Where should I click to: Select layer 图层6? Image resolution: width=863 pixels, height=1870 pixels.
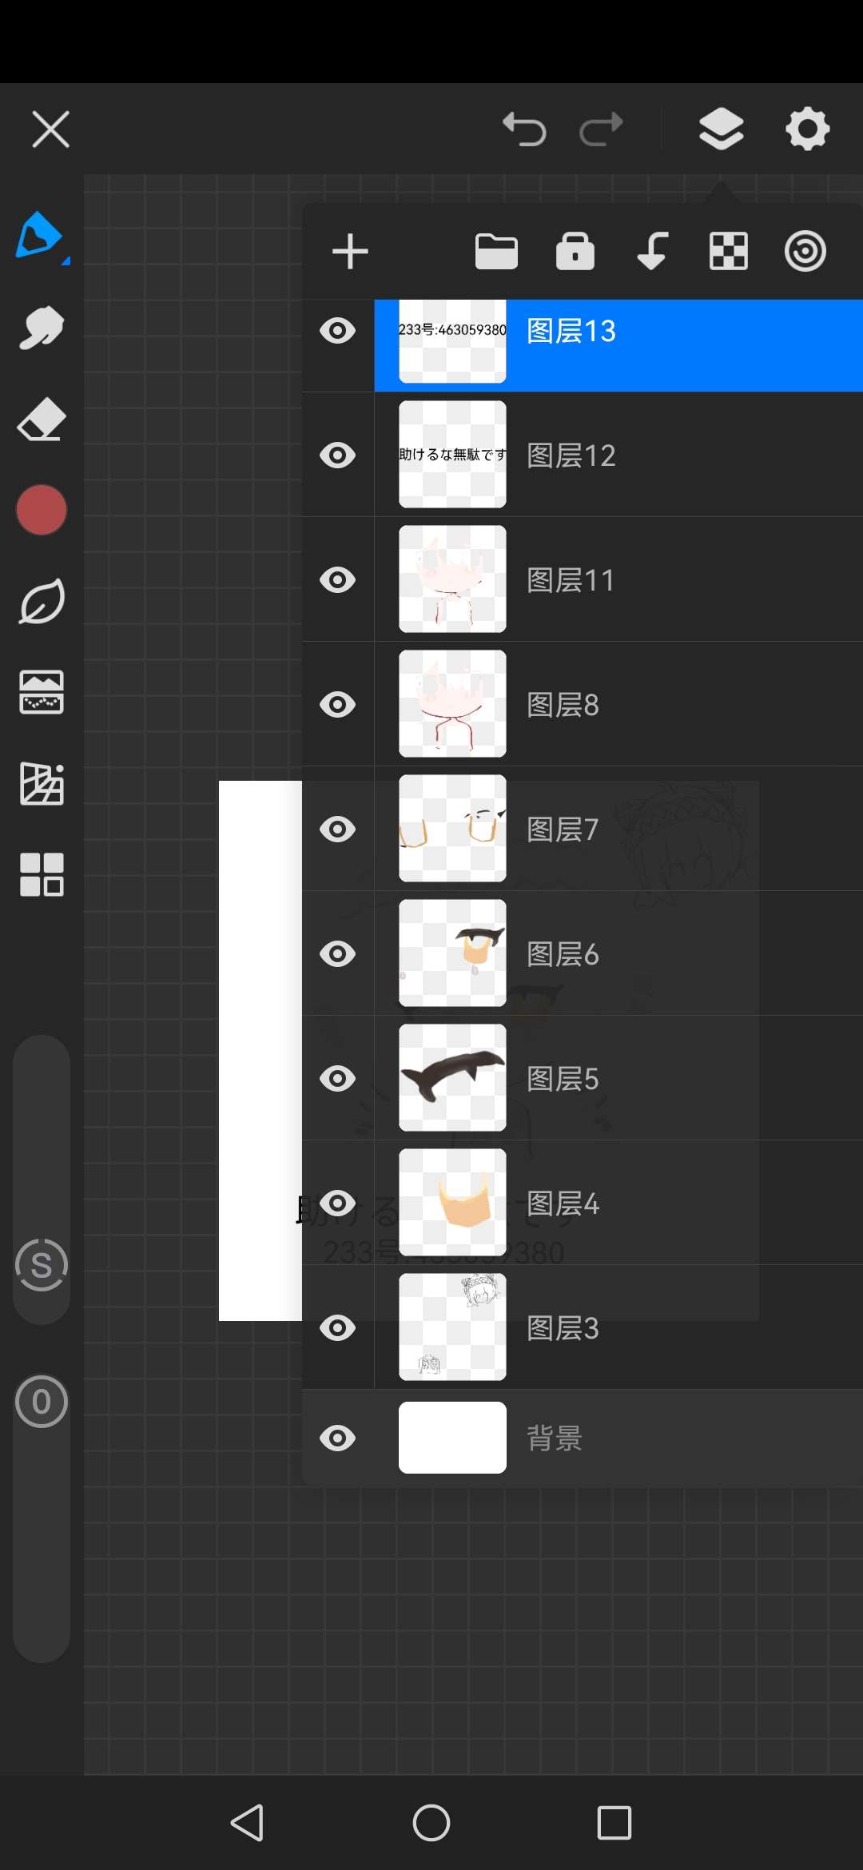pyautogui.click(x=618, y=953)
